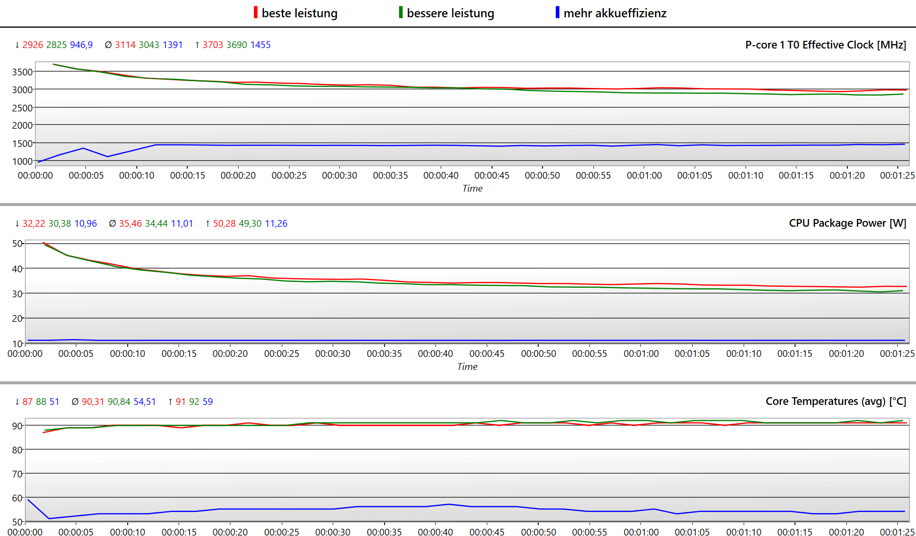Select the 'bessere leistung' legend label

(450, 13)
